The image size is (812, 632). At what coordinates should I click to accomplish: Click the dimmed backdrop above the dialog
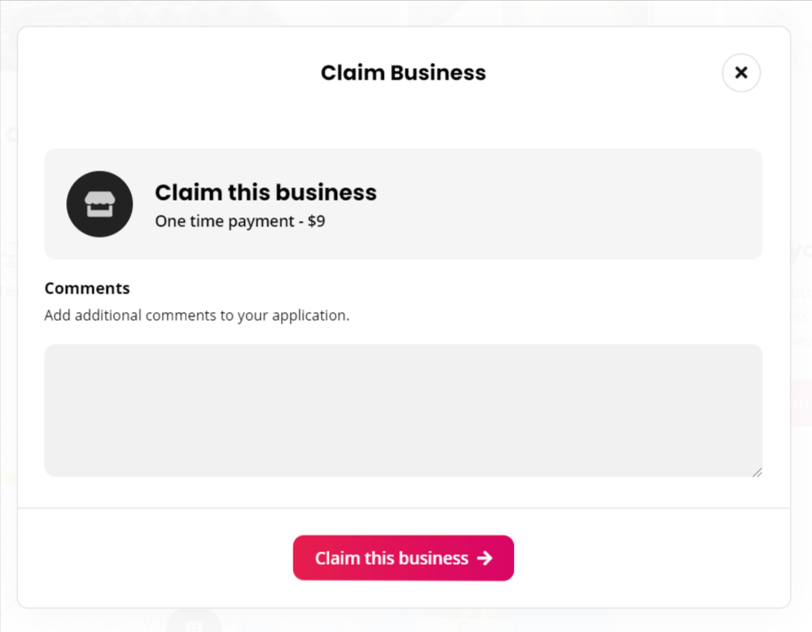click(x=404, y=12)
